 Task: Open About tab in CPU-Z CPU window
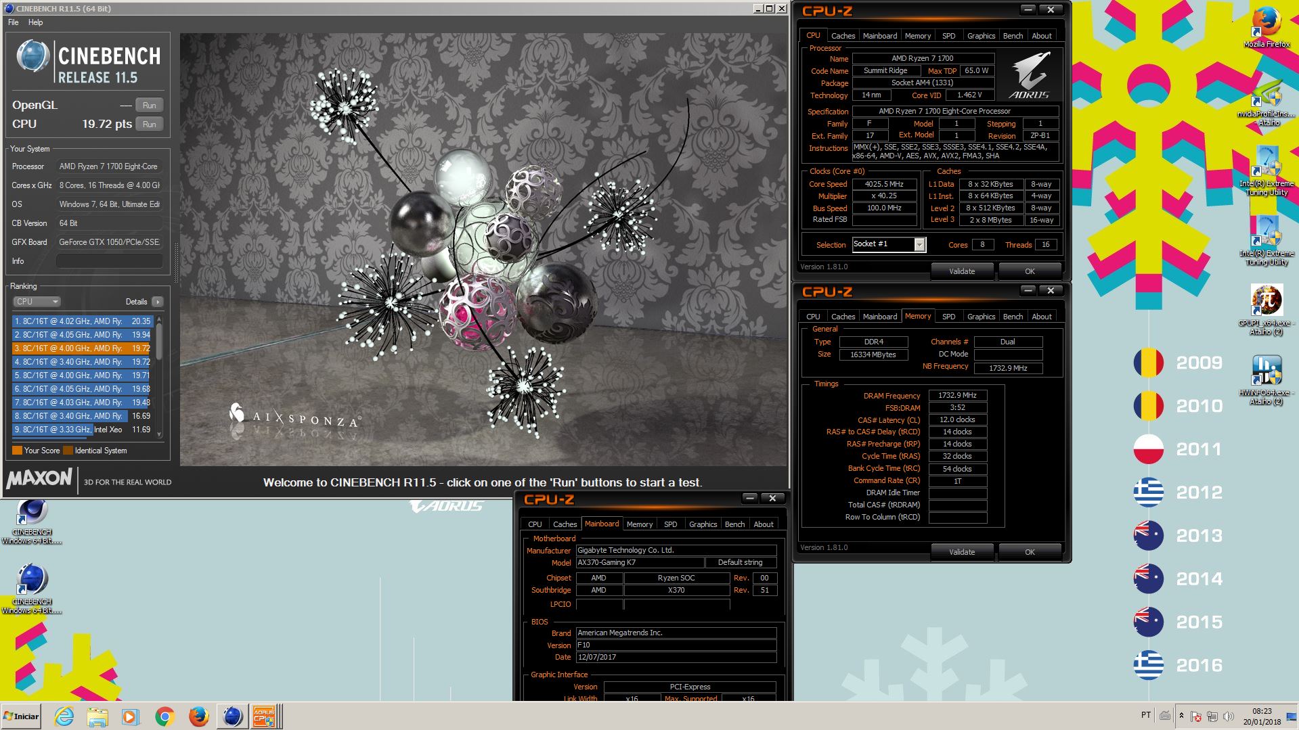1042,36
